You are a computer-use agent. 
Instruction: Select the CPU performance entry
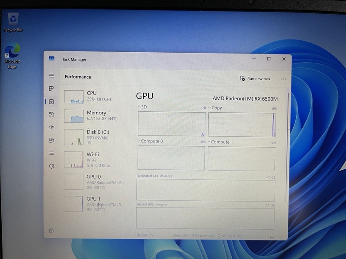pyautogui.click(x=96, y=96)
